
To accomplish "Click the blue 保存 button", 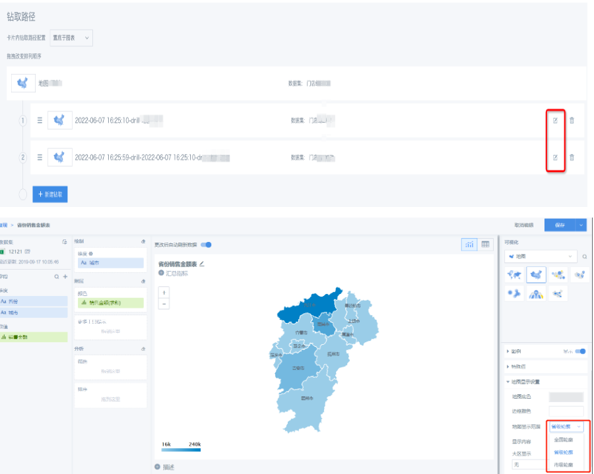I will tap(560, 225).
